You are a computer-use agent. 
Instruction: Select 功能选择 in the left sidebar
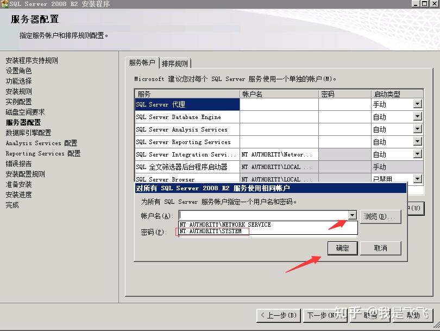20,80
